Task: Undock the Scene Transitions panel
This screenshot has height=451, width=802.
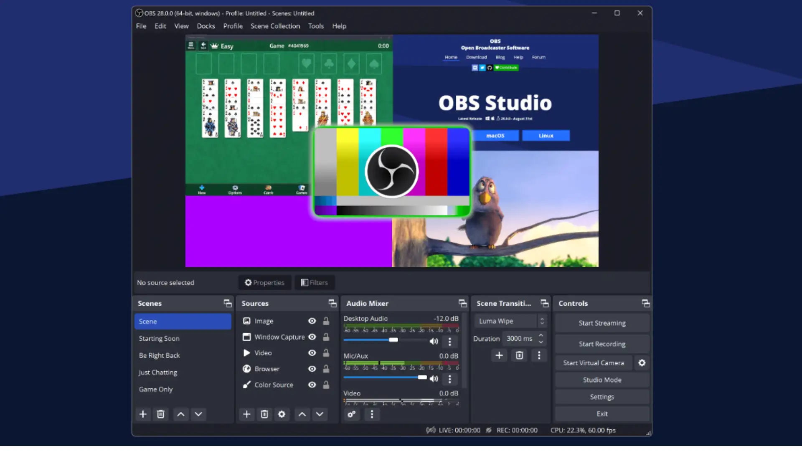Action: (544, 303)
